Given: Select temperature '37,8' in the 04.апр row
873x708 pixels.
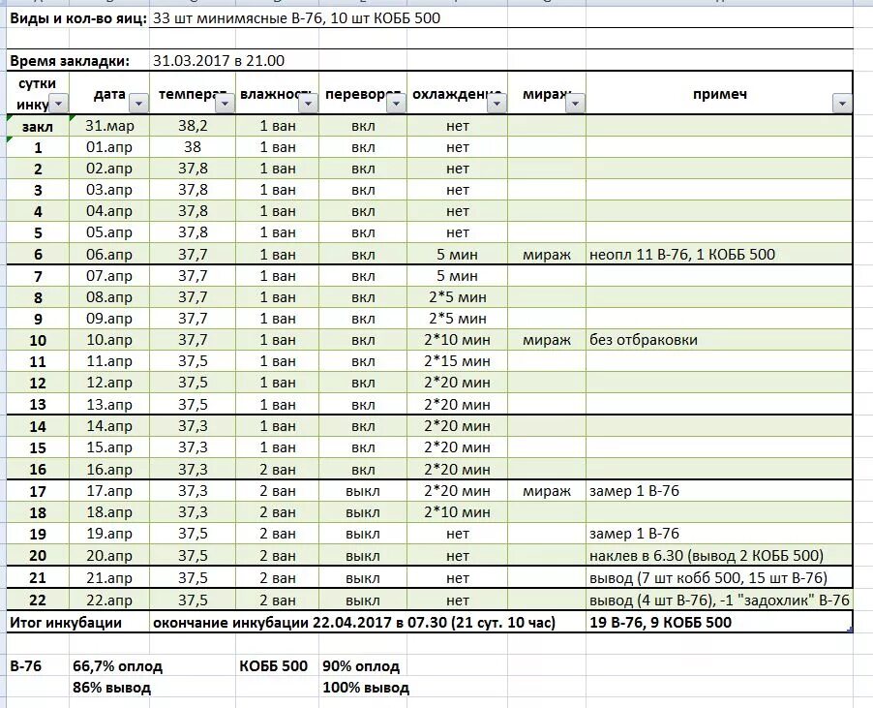Looking at the screenshot, I should [x=193, y=211].
